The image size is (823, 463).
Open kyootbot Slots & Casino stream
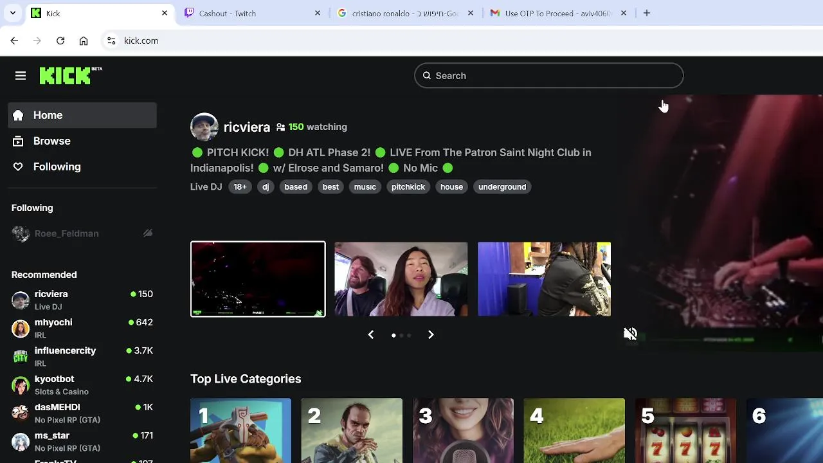82,385
